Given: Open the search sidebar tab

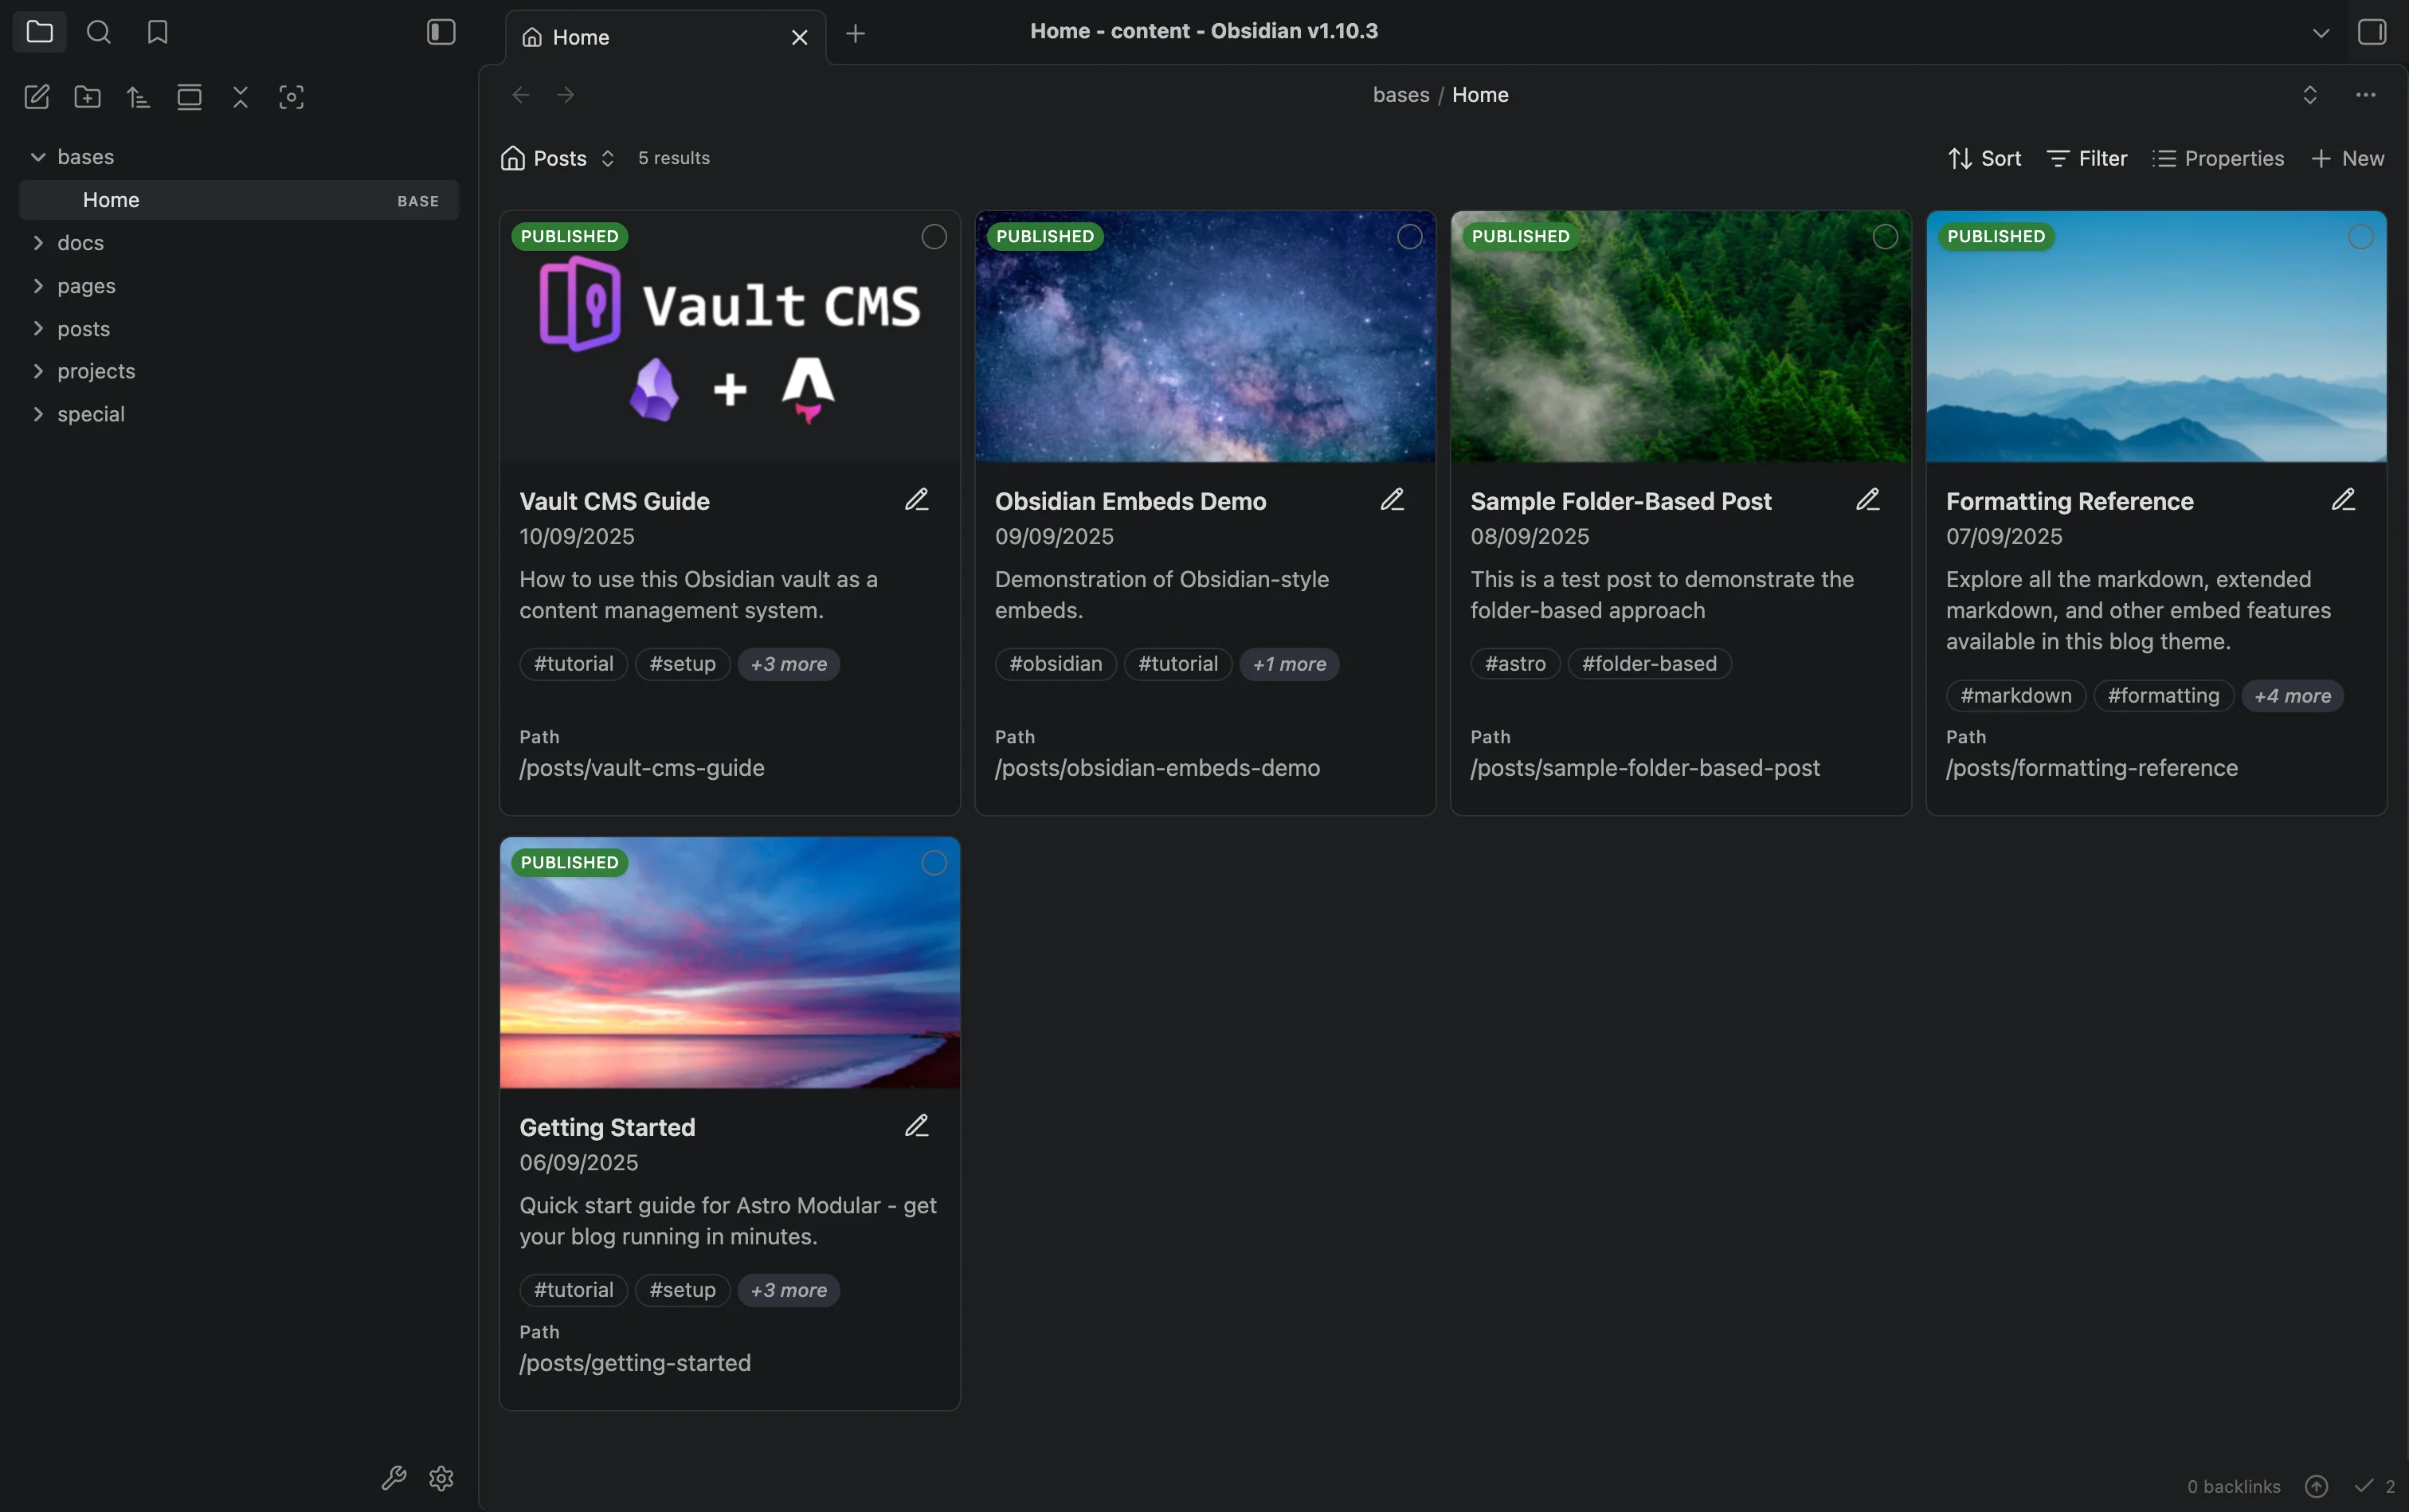Looking at the screenshot, I should (98, 32).
